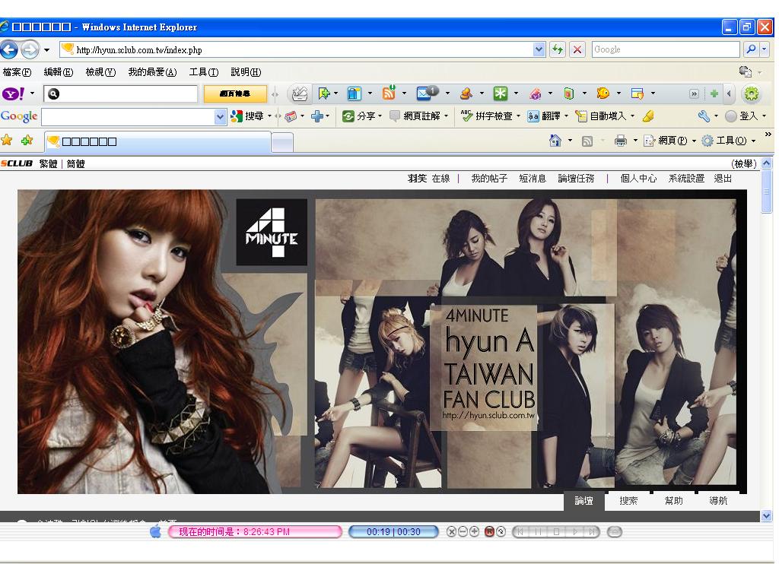This screenshot has width=779, height=564.
Task: Click the red X Stop button
Action: 577,49
